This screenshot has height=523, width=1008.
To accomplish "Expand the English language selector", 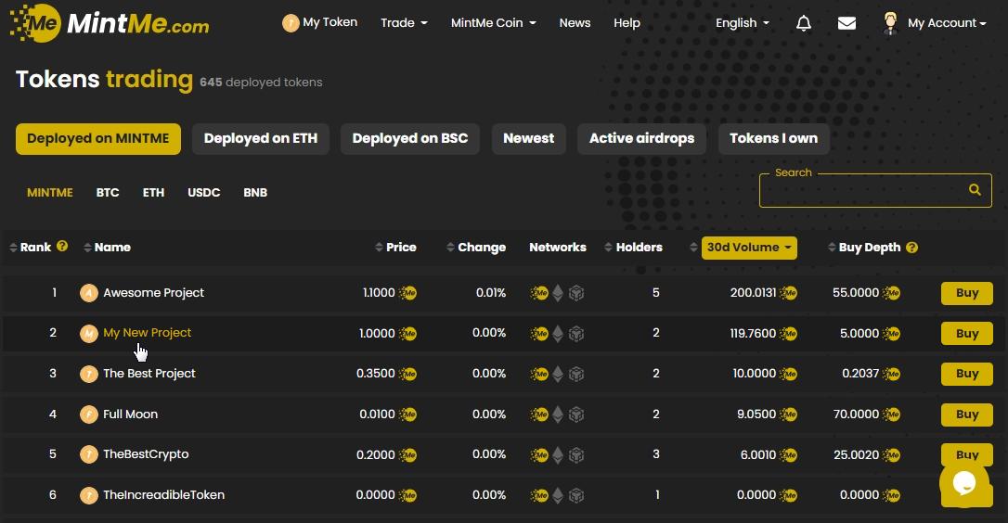I will tap(742, 23).
